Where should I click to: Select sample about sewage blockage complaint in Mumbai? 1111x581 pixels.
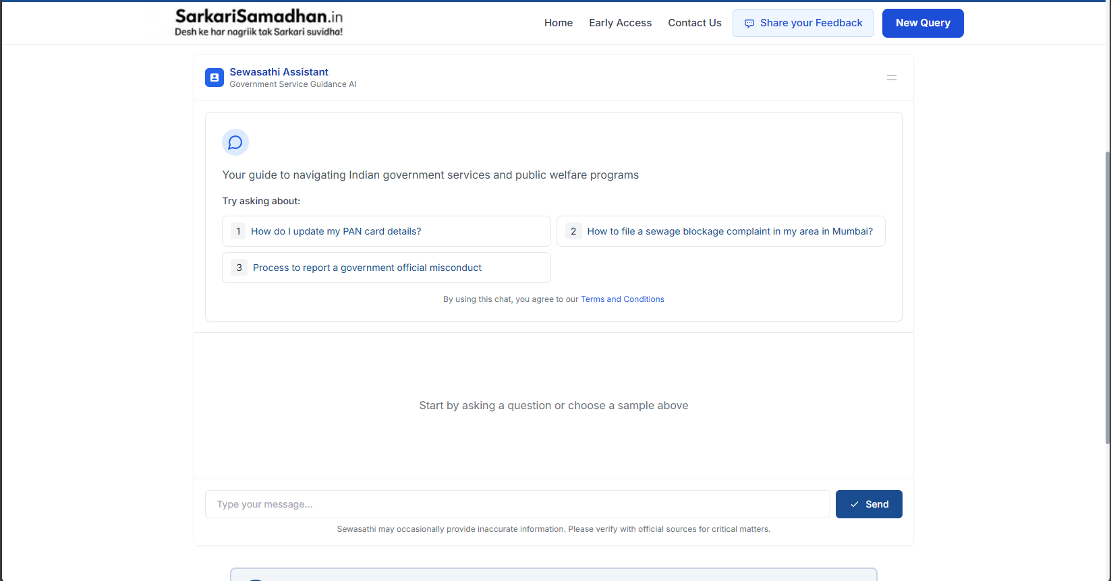point(721,231)
